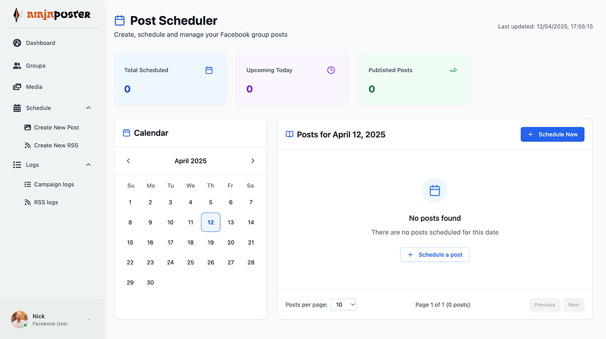
Task: Click the Create New Post image icon
Action: point(28,128)
